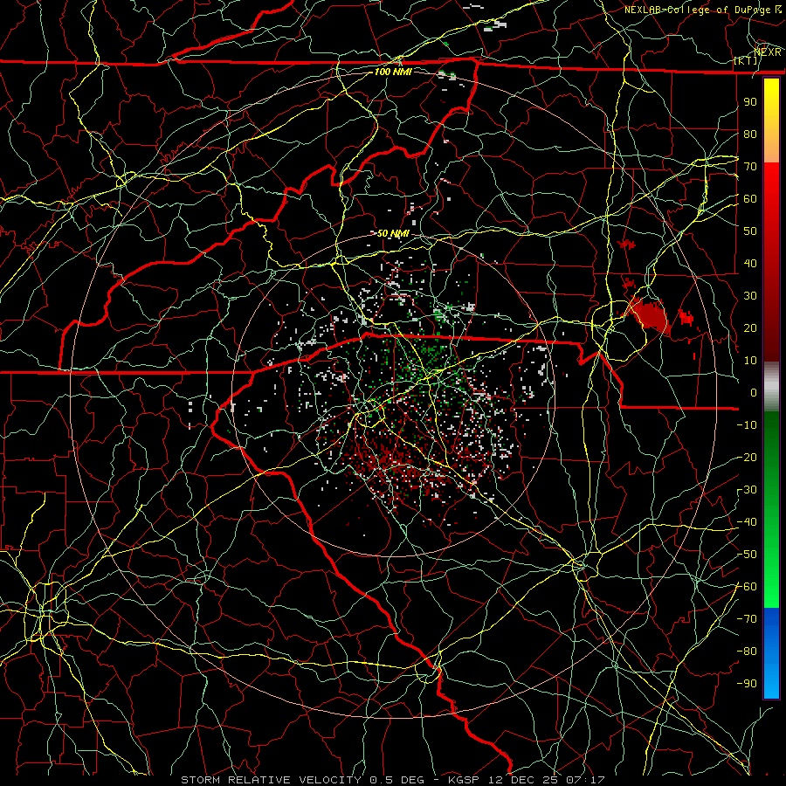Click the 90 value on the velocity scale

[x=750, y=102]
